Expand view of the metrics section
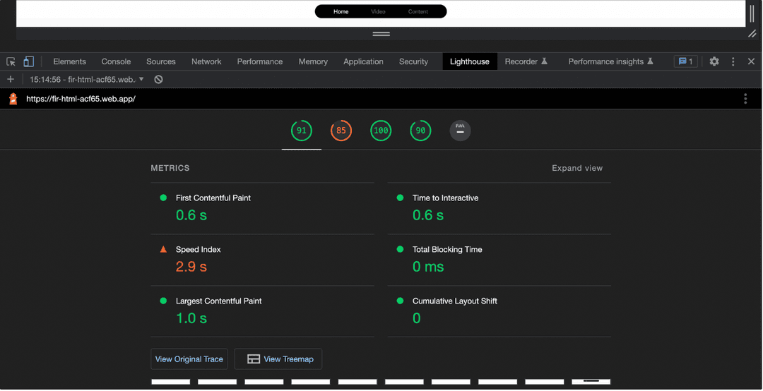The width and height of the screenshot is (763, 391). point(577,168)
